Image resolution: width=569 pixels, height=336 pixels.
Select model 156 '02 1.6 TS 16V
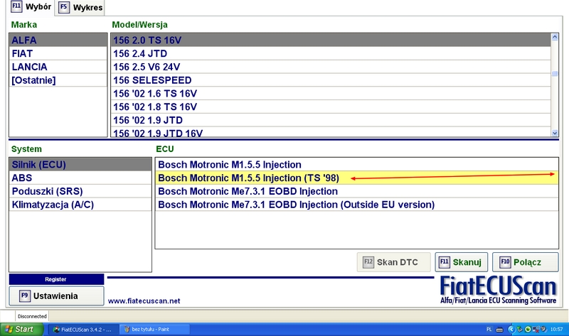tap(331, 94)
